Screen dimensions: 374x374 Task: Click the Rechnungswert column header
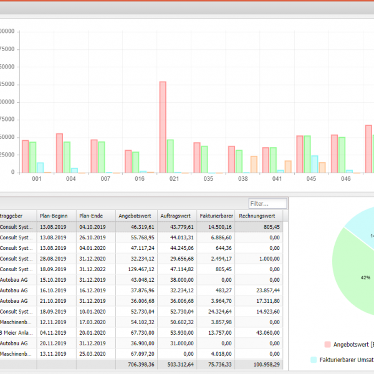(259, 215)
